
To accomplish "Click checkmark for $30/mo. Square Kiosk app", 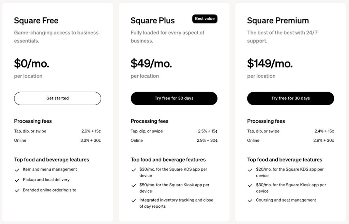I will tap(250, 186).
